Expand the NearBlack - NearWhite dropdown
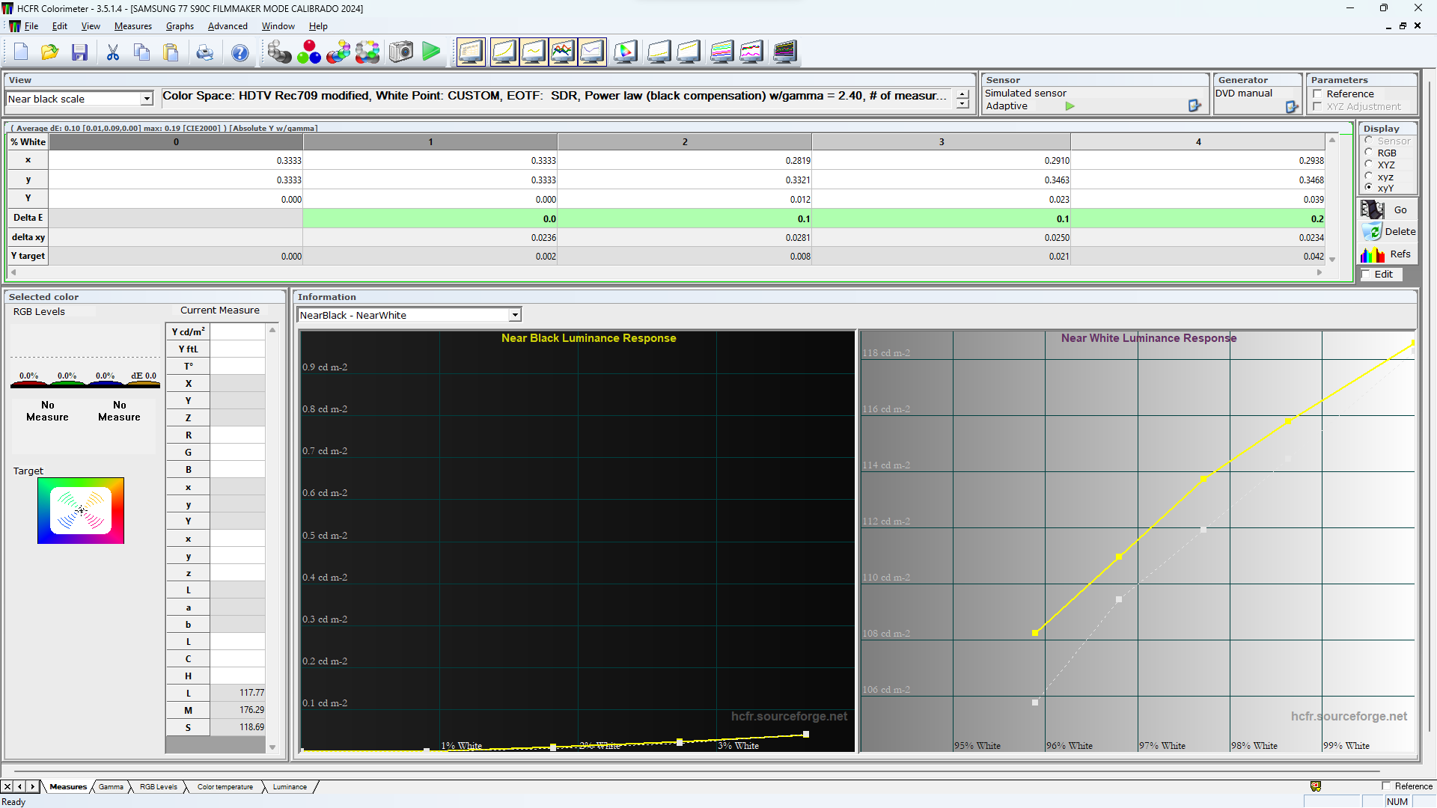The image size is (1437, 808). (x=515, y=315)
